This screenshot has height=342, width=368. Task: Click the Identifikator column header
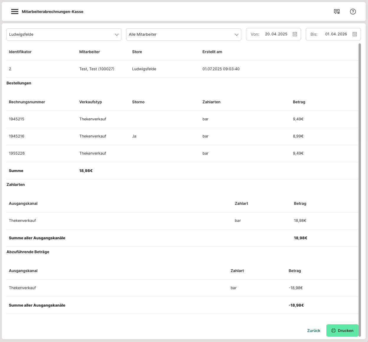tap(20, 52)
